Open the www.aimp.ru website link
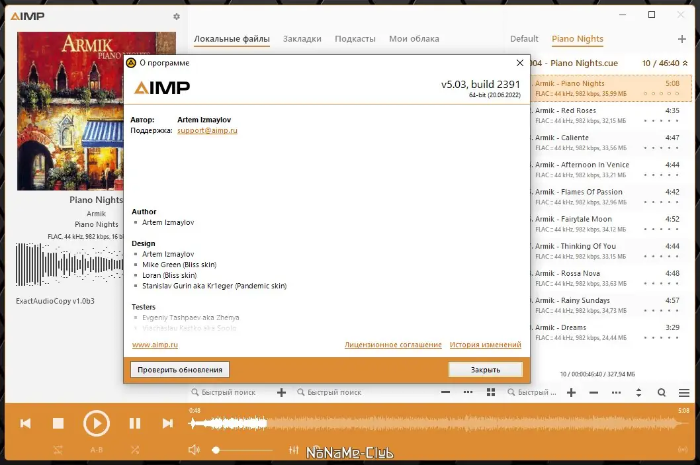This screenshot has height=465, width=700. (x=155, y=345)
